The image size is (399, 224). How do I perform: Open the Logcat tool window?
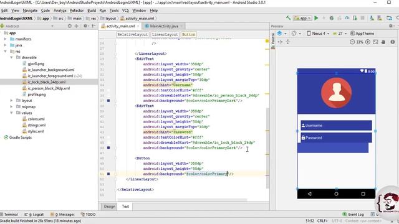tap(34, 214)
